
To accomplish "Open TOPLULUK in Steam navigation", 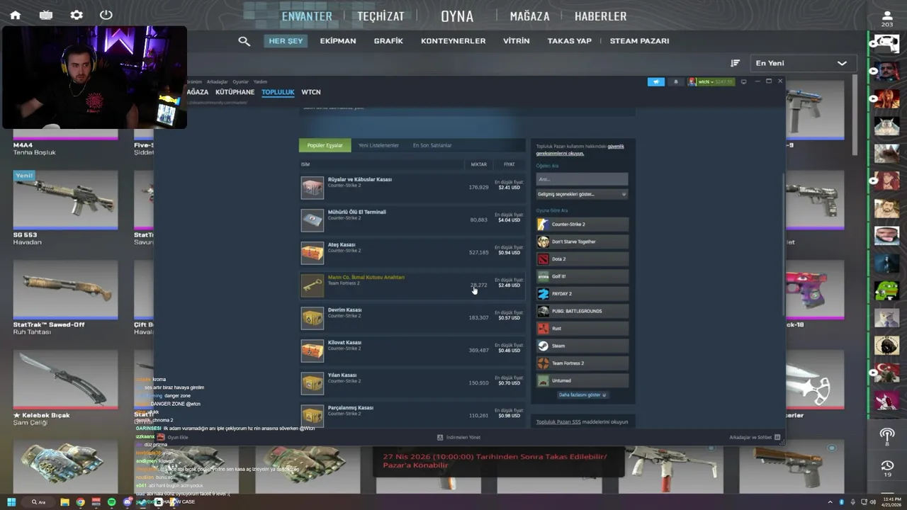I will pyautogui.click(x=278, y=92).
